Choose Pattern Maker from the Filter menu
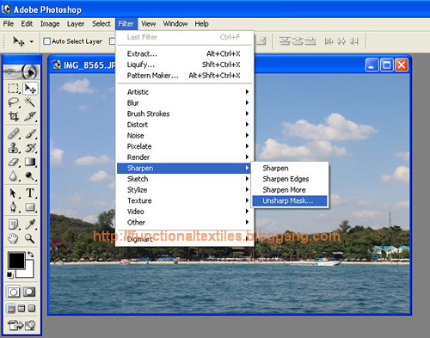 (x=184, y=76)
